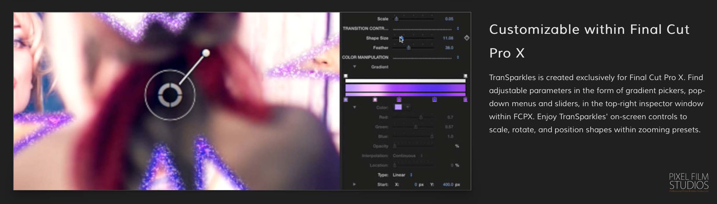Click the Opacity slider handle
This screenshot has width=717, height=204.
pyautogui.click(x=394, y=146)
